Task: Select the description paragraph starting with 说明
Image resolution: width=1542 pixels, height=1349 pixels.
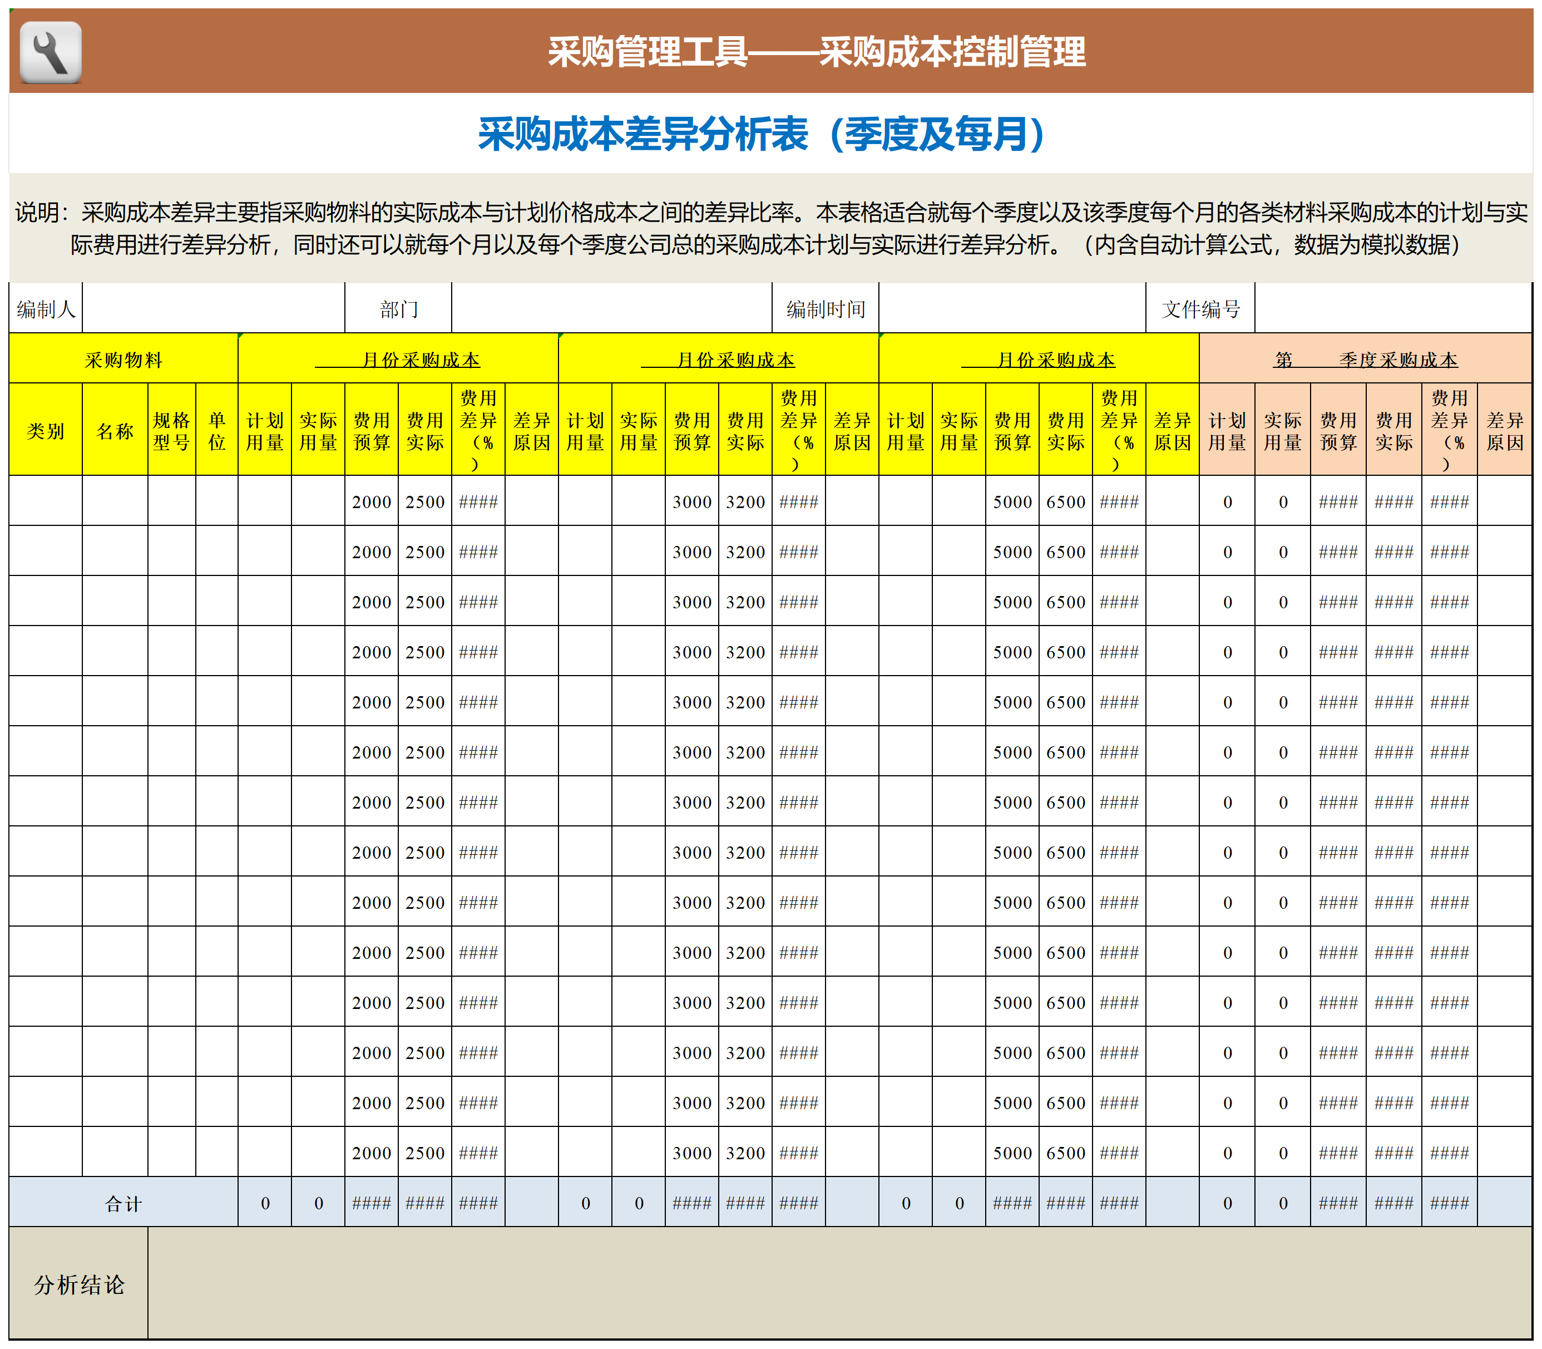Action: point(770,228)
